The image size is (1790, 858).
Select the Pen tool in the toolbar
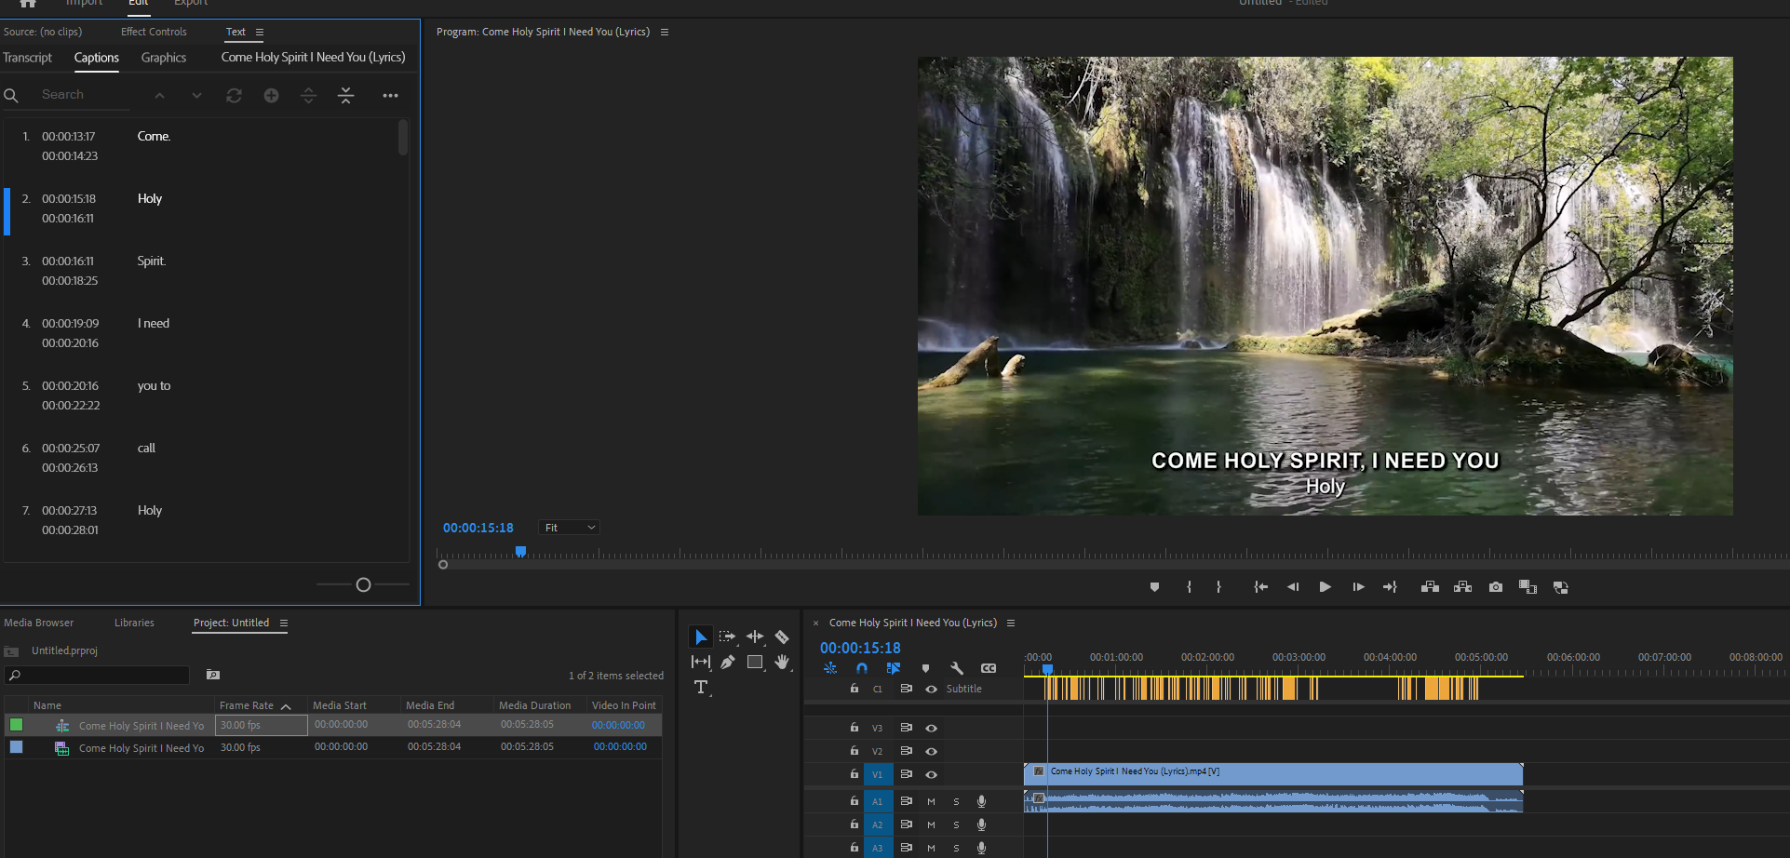click(727, 662)
